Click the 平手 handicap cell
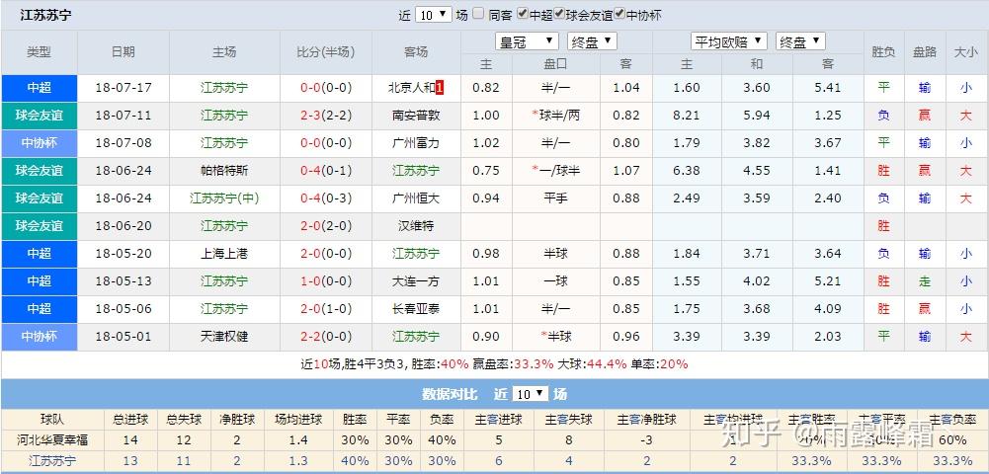Viewport: 989px width, 474px height. click(x=555, y=197)
